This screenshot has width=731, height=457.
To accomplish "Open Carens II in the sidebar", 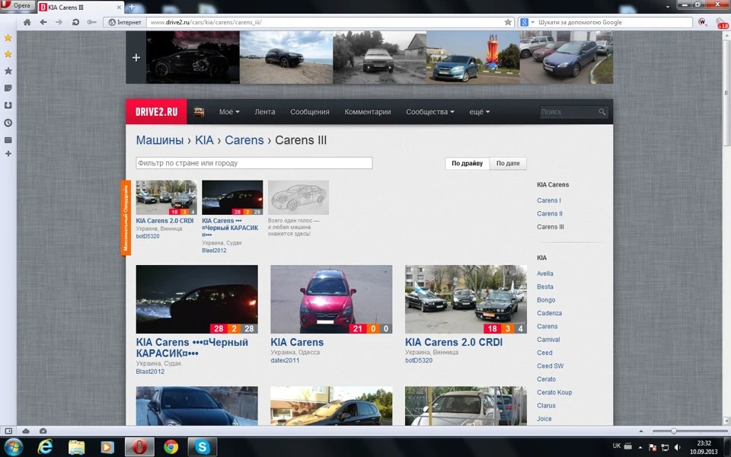I will [550, 213].
